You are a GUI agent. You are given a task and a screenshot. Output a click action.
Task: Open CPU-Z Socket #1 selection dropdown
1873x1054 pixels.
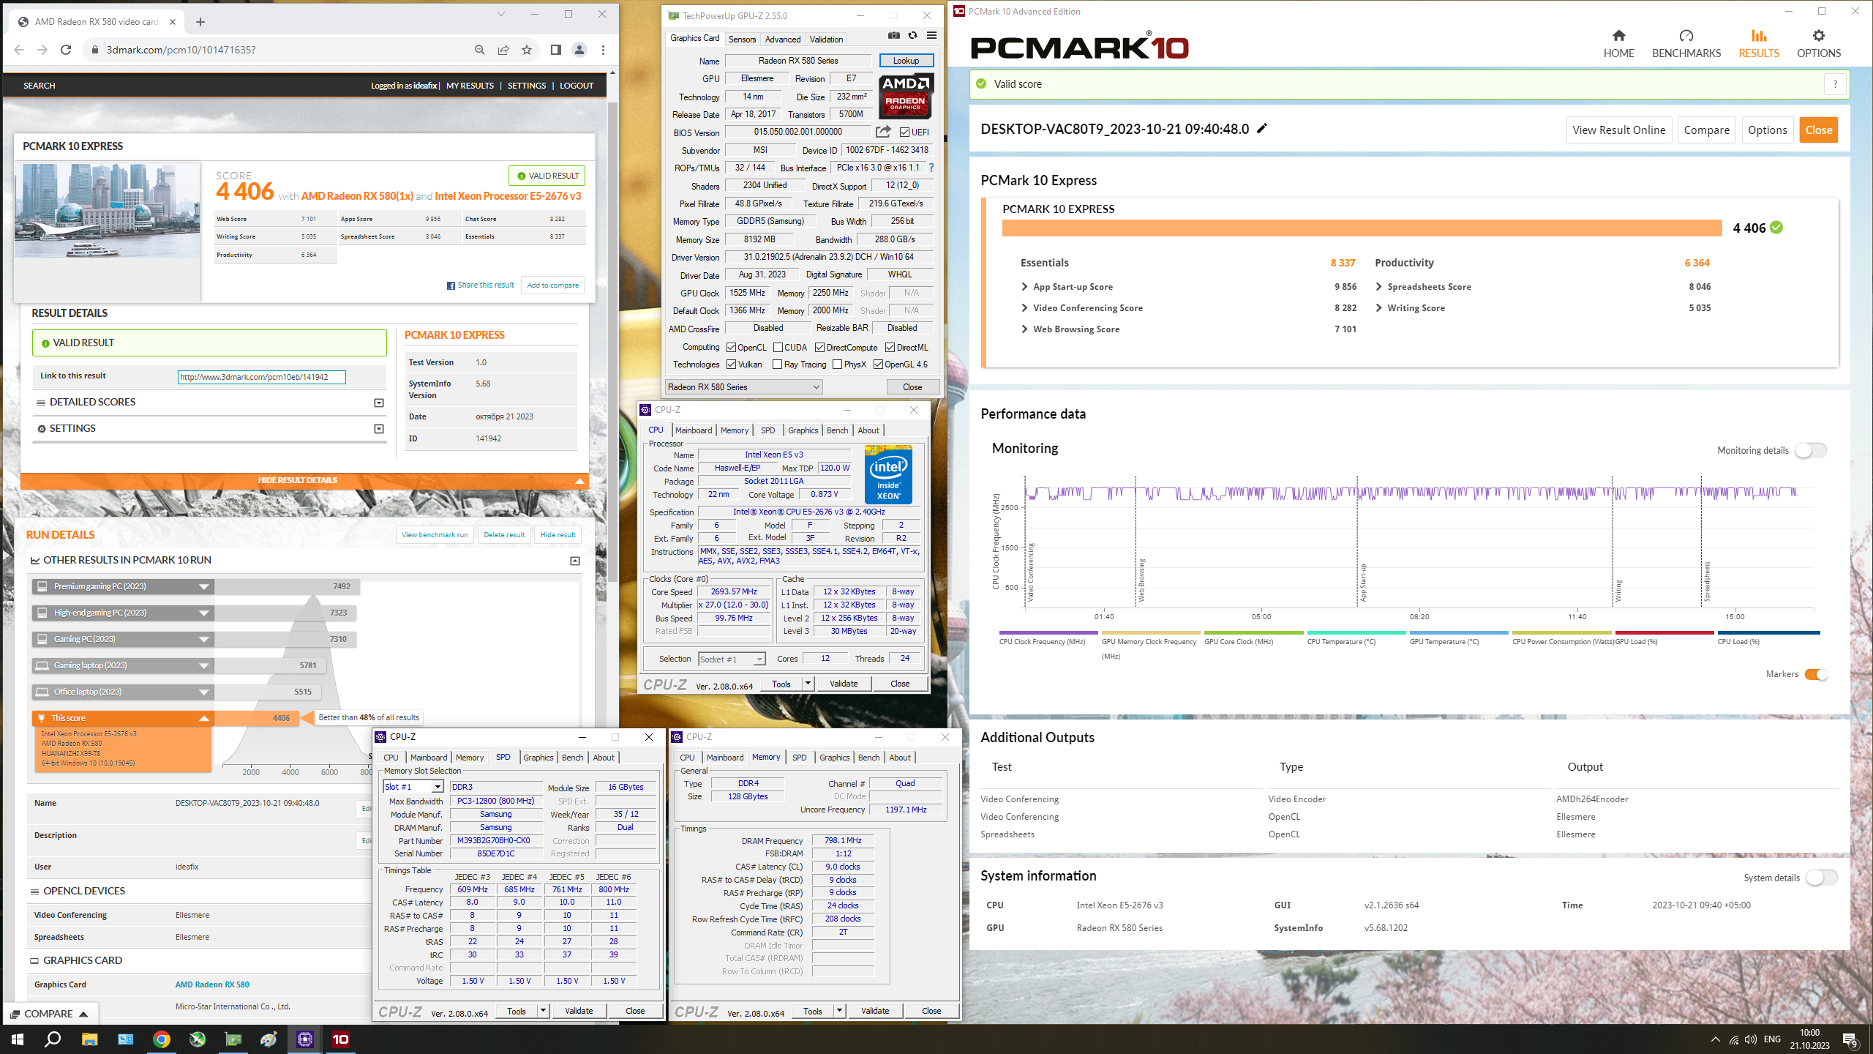pos(732,659)
